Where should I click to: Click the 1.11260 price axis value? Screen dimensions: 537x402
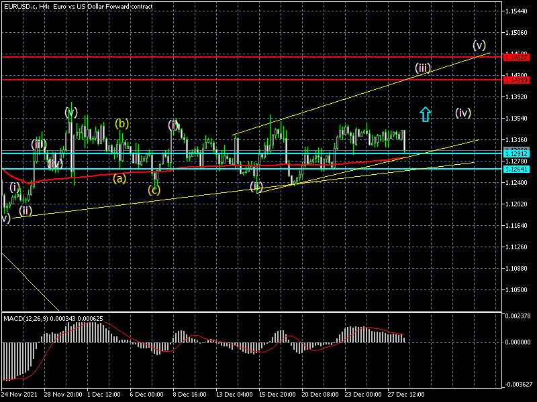[x=516, y=247]
